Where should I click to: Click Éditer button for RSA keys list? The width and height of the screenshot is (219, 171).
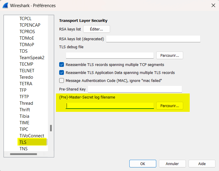coord(96,29)
